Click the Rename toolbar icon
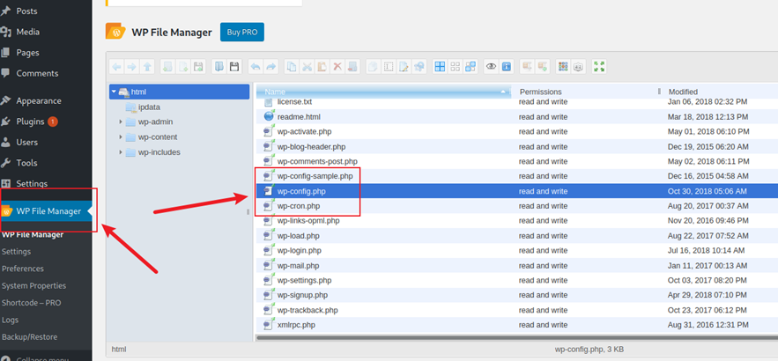The width and height of the screenshot is (778, 361). click(389, 66)
